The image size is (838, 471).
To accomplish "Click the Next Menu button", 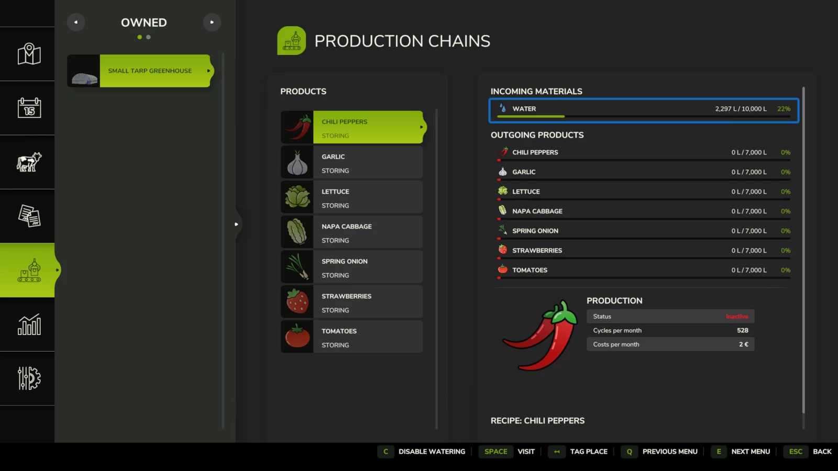I will (741, 452).
